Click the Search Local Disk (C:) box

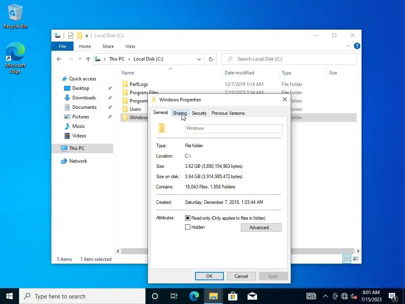[289, 59]
